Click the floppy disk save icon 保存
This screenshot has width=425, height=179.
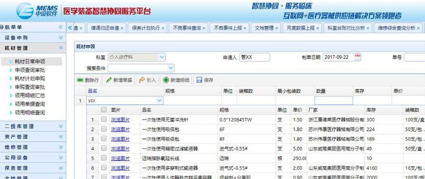coord(199,80)
